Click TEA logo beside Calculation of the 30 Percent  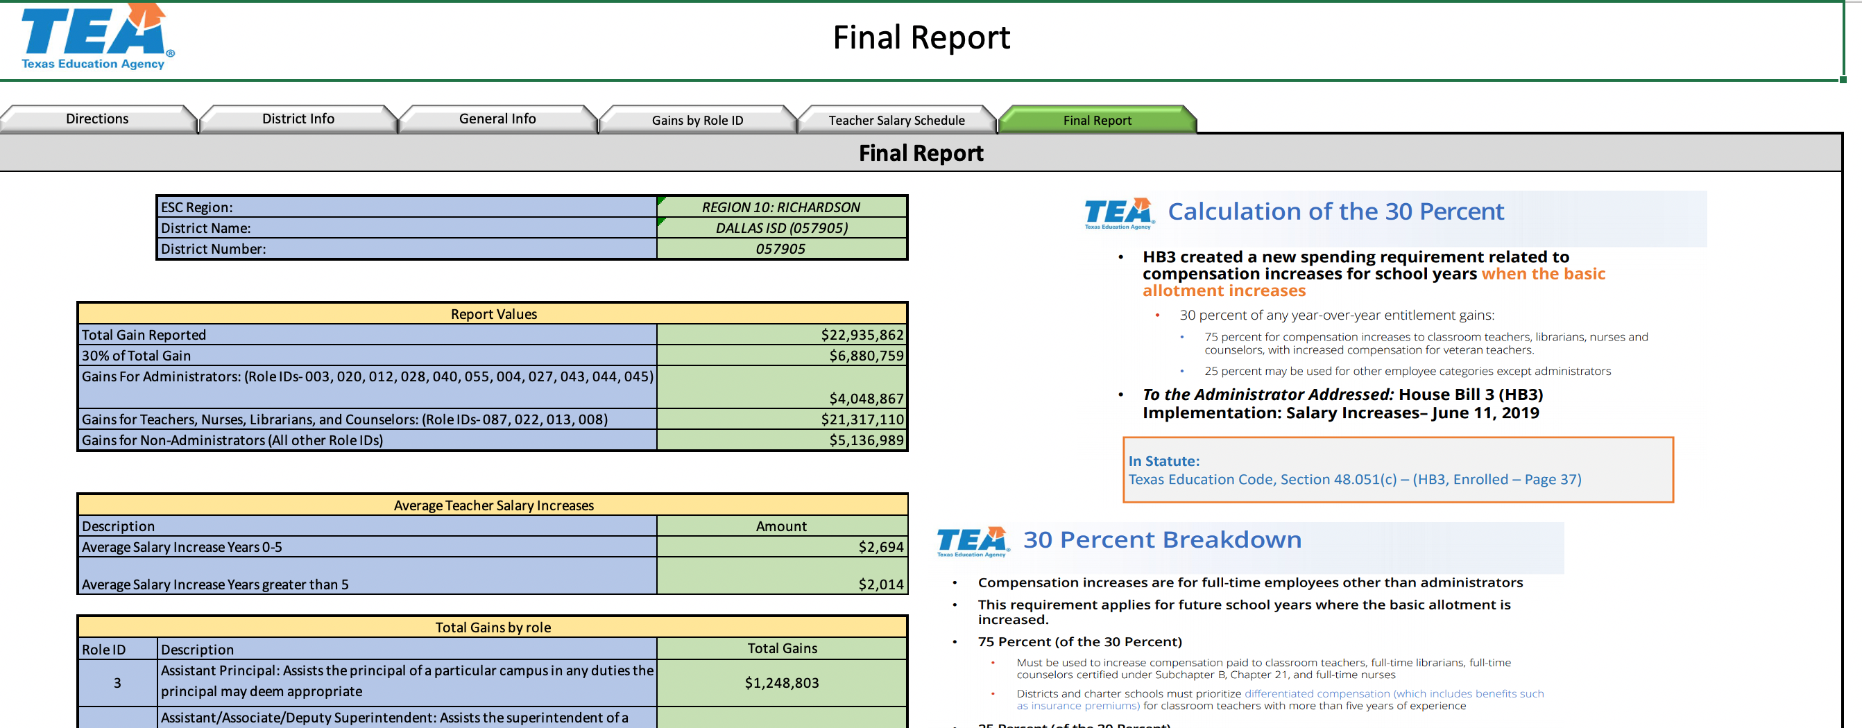(x=1119, y=214)
